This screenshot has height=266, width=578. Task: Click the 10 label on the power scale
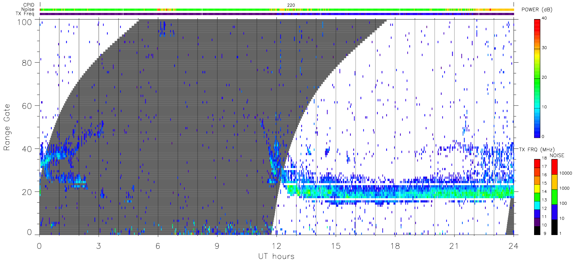coord(544,107)
